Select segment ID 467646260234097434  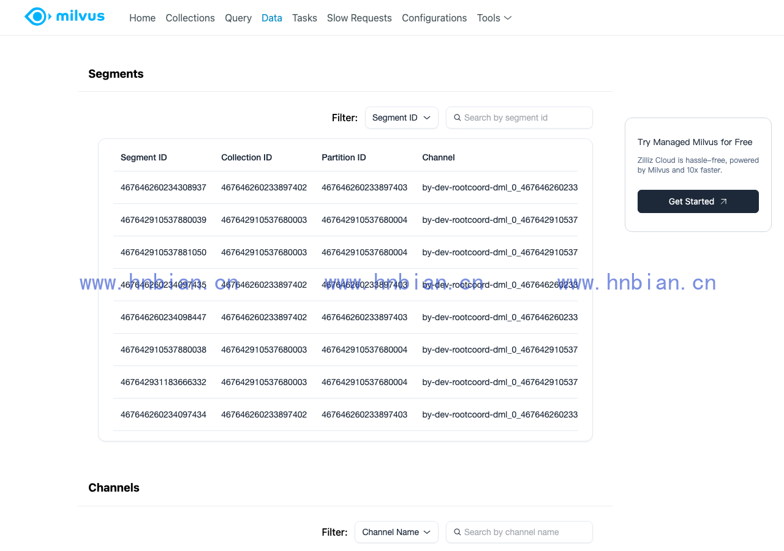[164, 414]
